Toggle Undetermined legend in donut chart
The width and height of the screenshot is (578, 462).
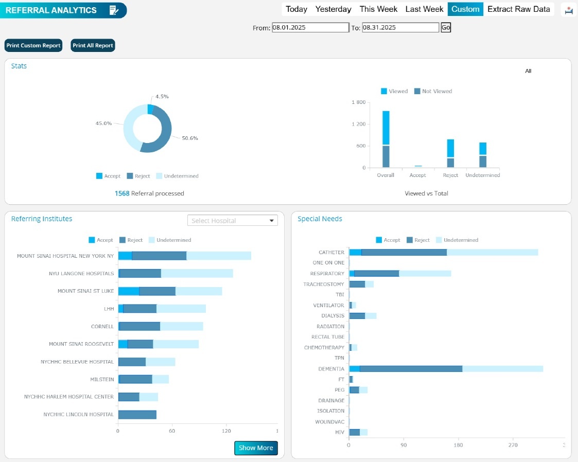pyautogui.click(x=177, y=176)
